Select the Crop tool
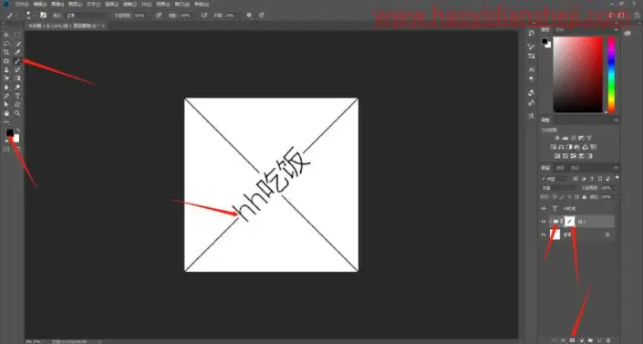 (x=6, y=53)
